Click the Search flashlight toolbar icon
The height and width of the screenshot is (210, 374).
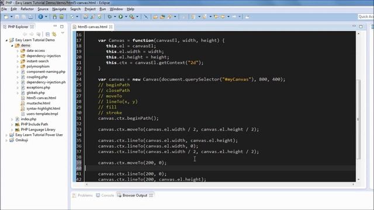pos(169,17)
